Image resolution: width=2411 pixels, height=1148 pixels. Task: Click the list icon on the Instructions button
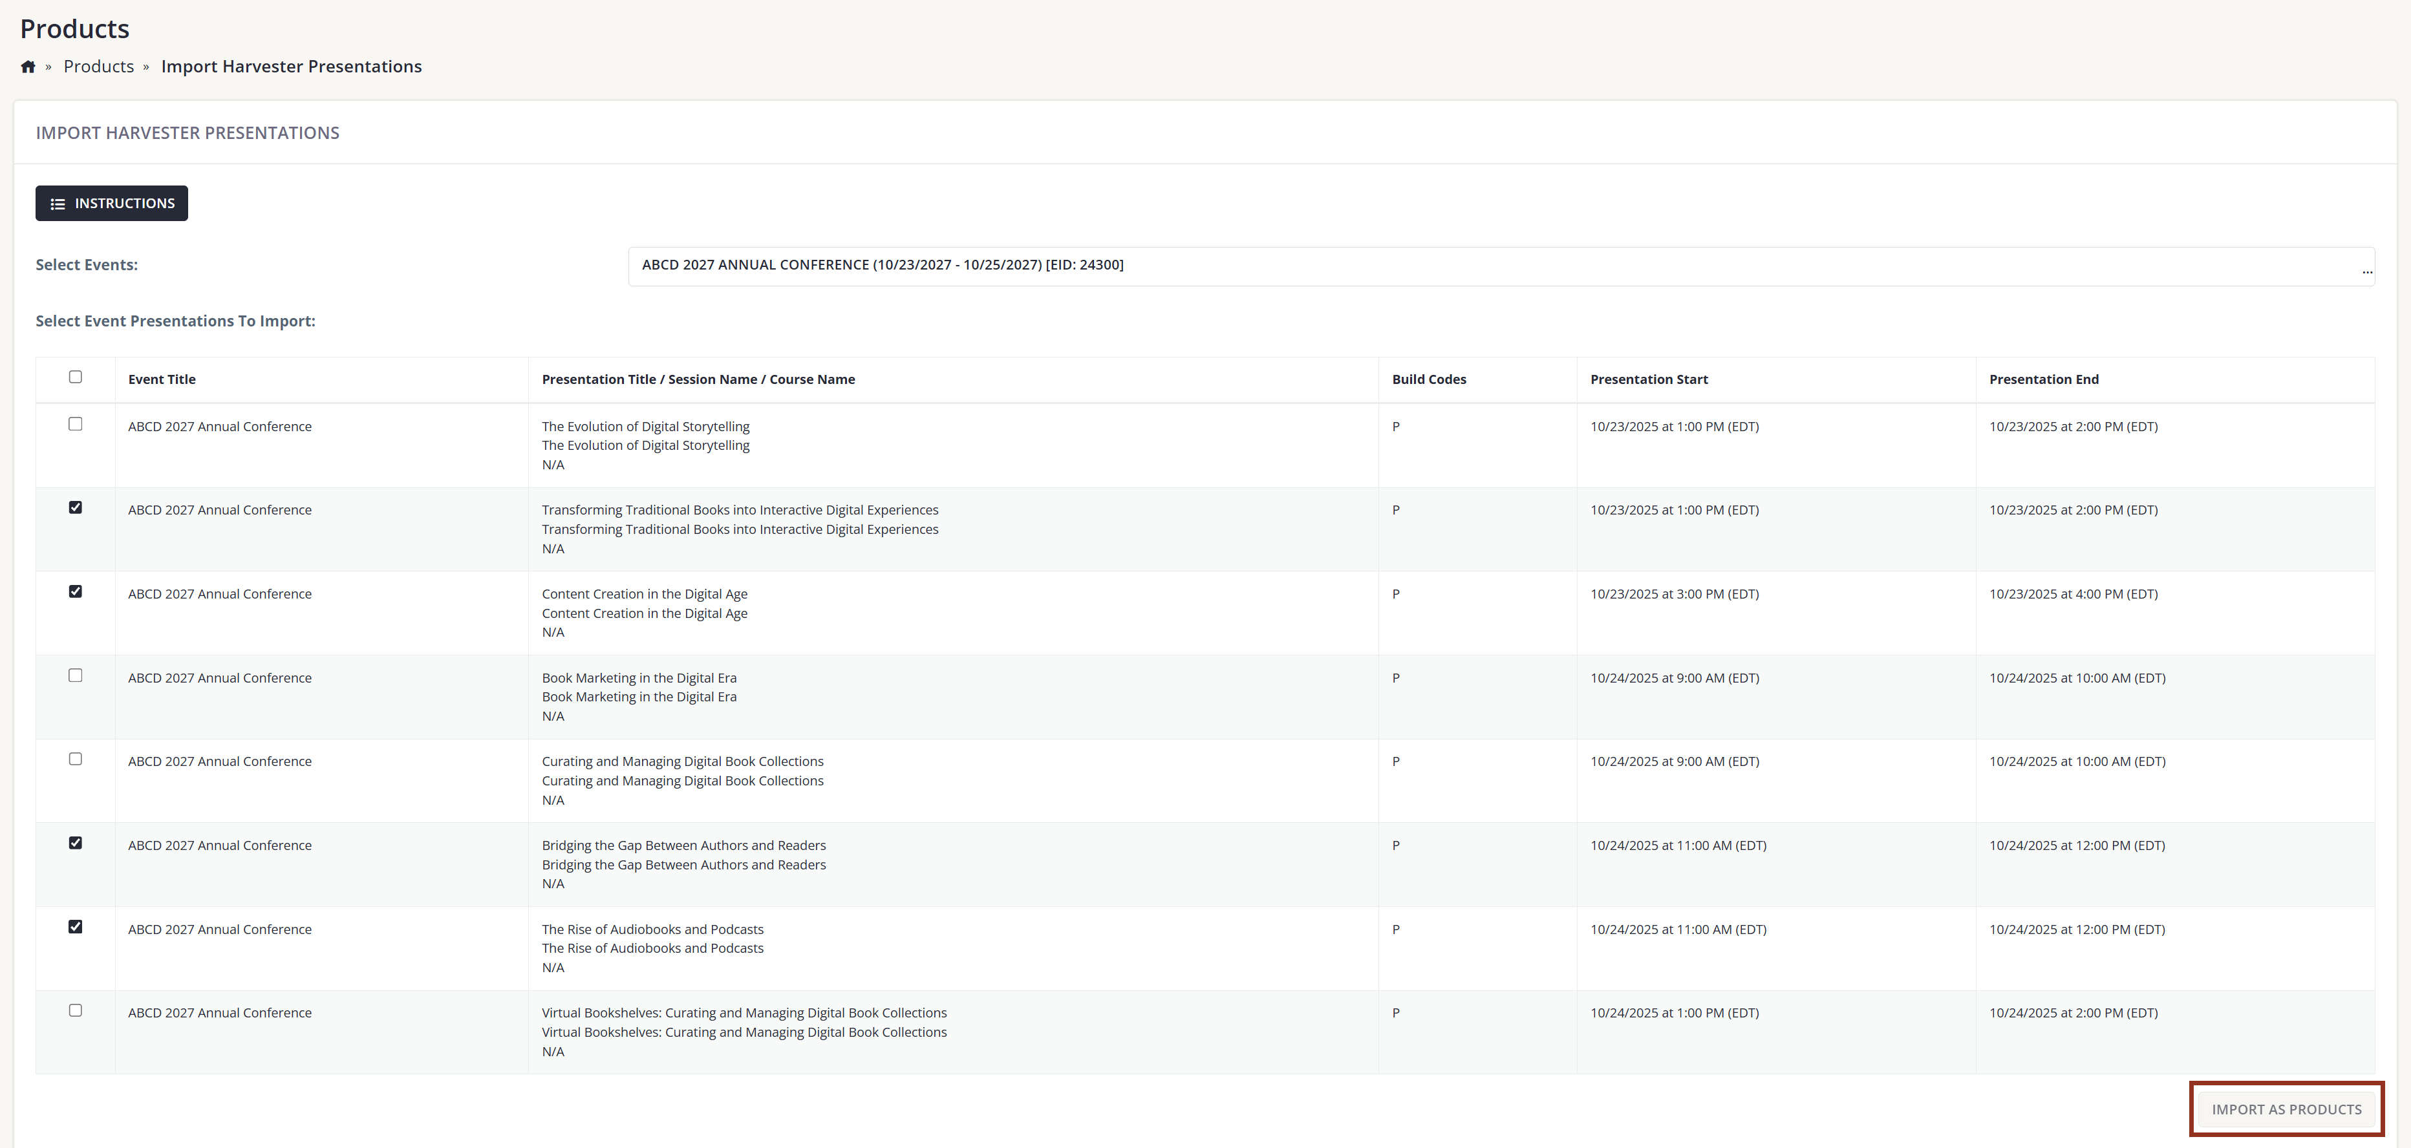tap(58, 203)
